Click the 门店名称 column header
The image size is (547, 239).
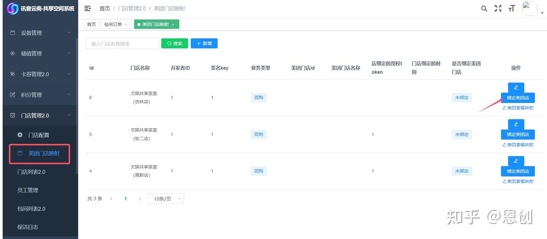tap(140, 68)
